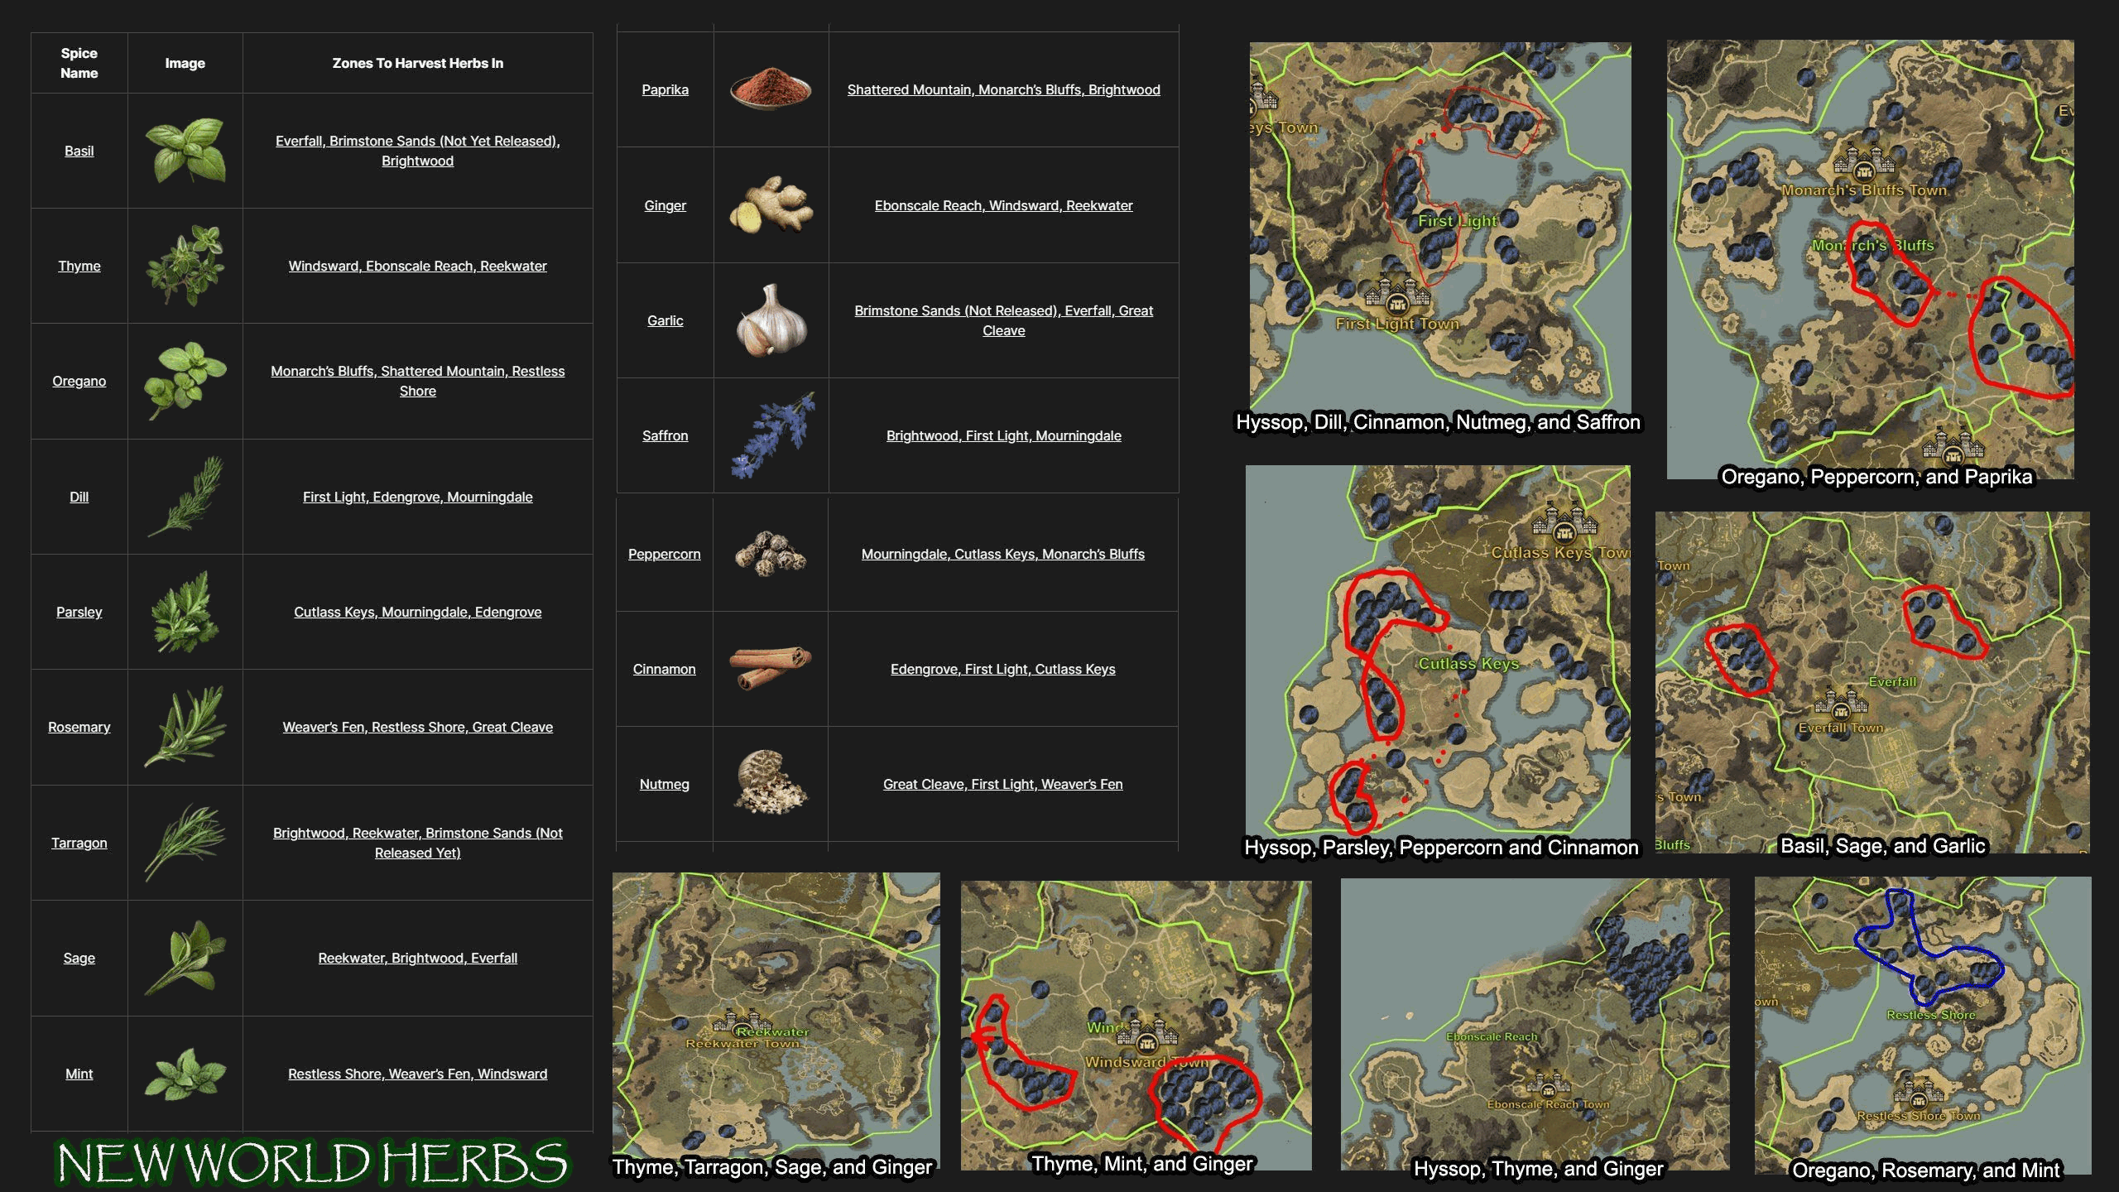Click the Rosemary spice name link
The height and width of the screenshot is (1192, 2119).
point(79,727)
